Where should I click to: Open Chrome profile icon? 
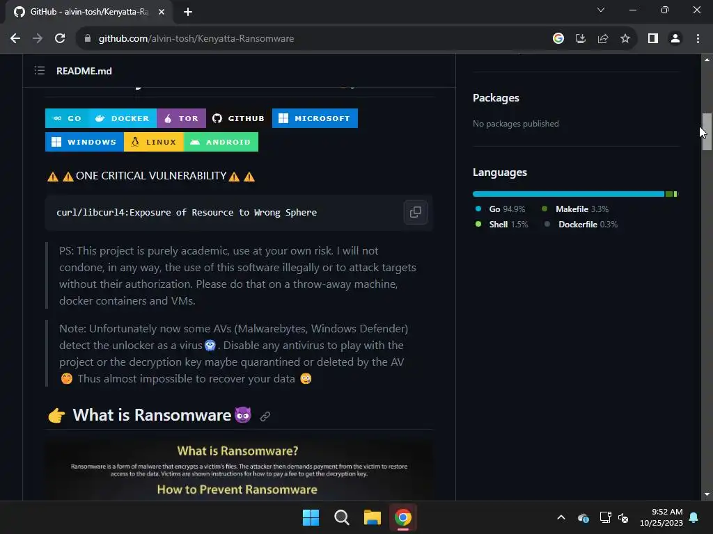pos(675,38)
